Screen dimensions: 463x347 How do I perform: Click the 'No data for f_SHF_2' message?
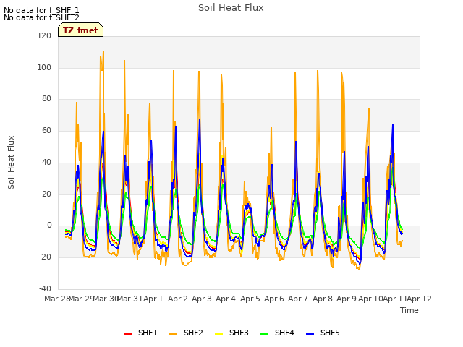pyautogui.click(x=41, y=17)
